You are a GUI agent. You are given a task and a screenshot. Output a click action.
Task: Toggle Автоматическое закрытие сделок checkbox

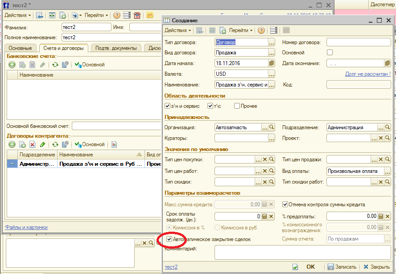(x=169, y=239)
